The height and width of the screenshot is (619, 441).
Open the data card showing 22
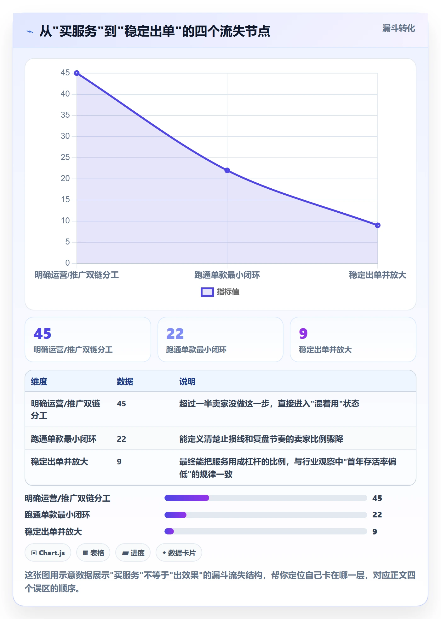pyautogui.click(x=220, y=339)
